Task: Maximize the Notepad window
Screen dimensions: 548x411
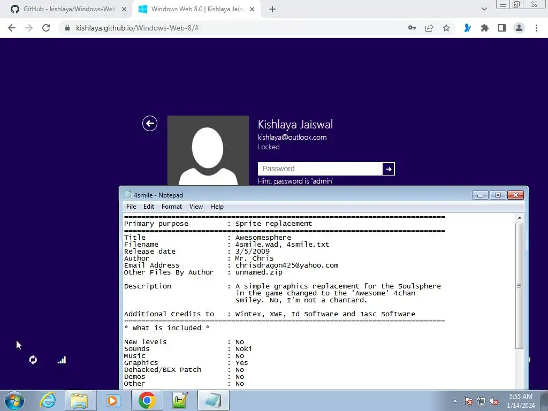Action: pyautogui.click(x=498, y=195)
